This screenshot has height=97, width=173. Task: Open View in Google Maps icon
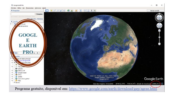(95, 11)
